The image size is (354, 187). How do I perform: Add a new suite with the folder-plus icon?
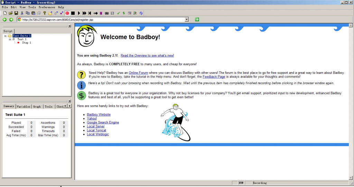pos(50,13)
